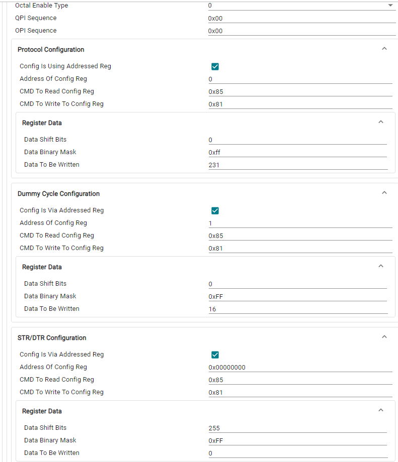Collapse Register Data under Dummy Cycle Configuration
The image size is (398, 462).
tap(380, 266)
